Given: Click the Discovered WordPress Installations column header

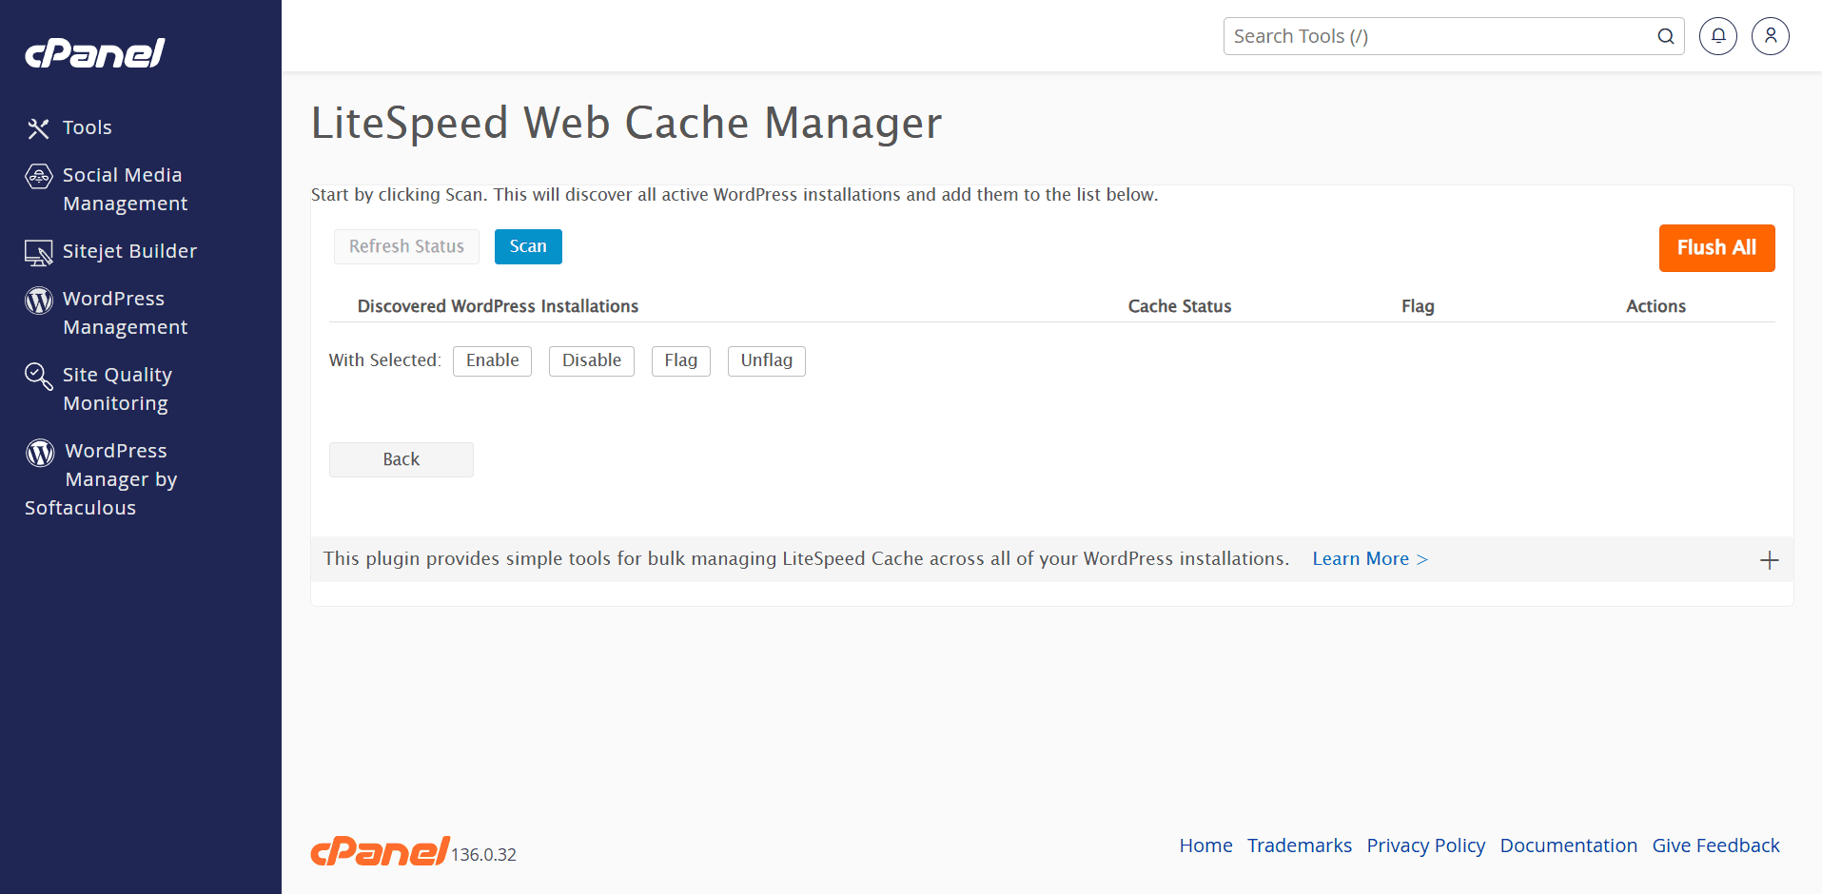Looking at the screenshot, I should coord(498,306).
